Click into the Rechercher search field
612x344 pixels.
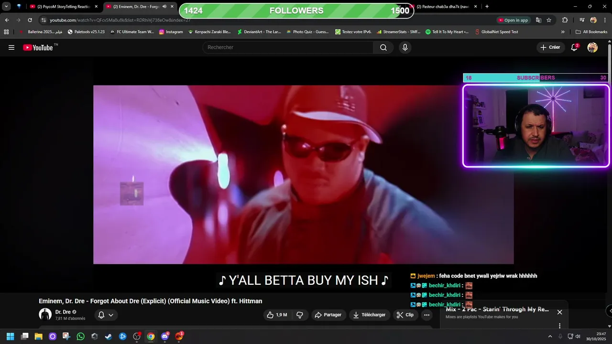pos(288,47)
